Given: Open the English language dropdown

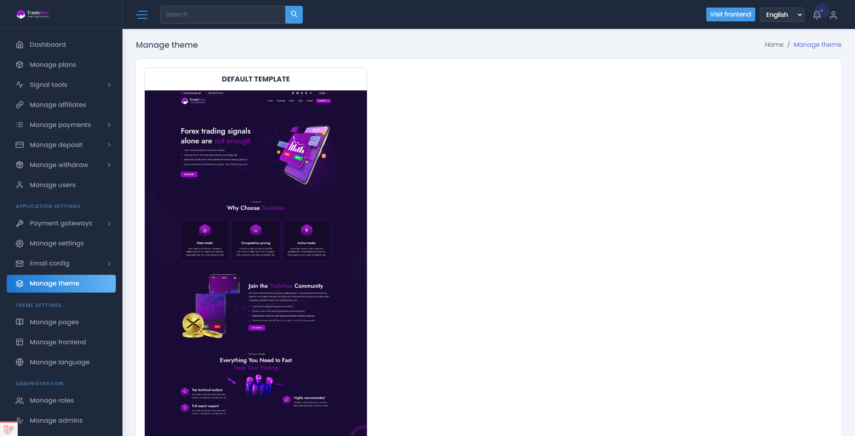Looking at the screenshot, I should click(x=782, y=15).
